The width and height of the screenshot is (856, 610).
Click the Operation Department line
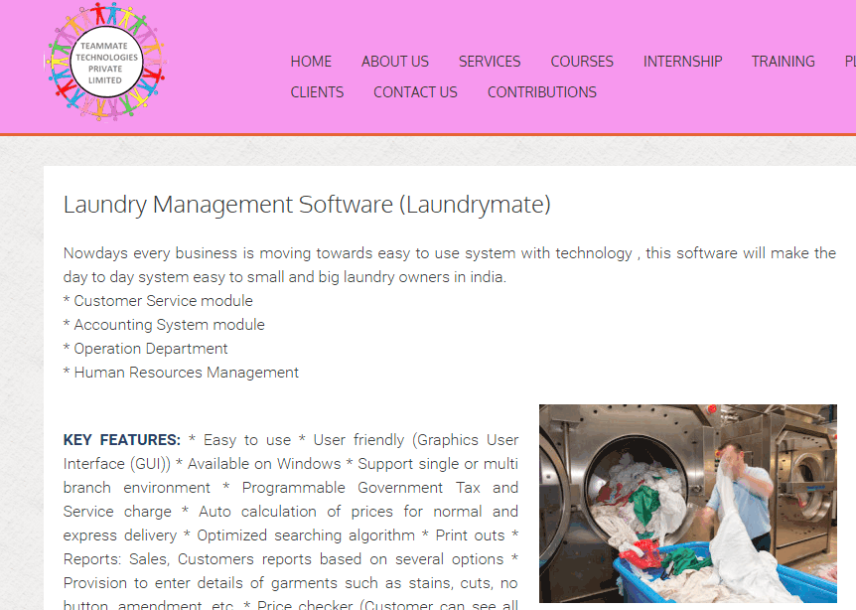point(145,349)
